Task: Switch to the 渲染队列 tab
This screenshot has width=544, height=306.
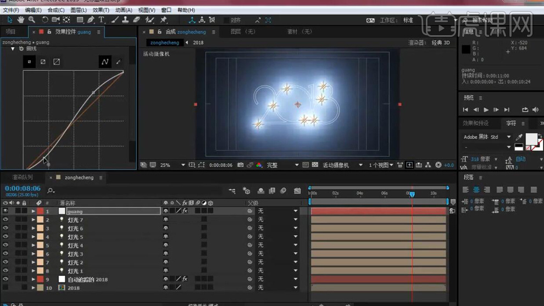Action: point(23,177)
